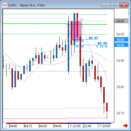Click the 39.05 label above pink box

(79, 19)
